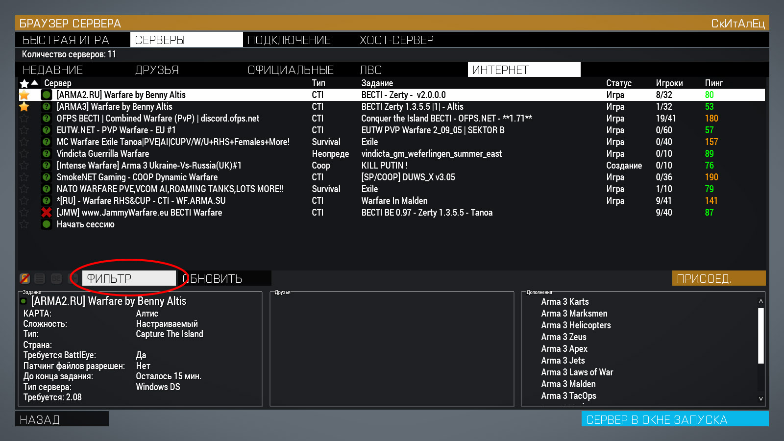784x441 pixels.
Task: Click СЕРВЕР В ОКНЕ ЗАПУСКА button
Action: tap(675, 419)
